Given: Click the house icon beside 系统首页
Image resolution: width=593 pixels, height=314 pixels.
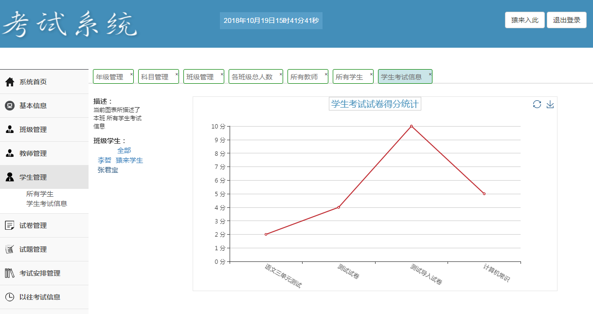Looking at the screenshot, I should pyautogui.click(x=10, y=82).
